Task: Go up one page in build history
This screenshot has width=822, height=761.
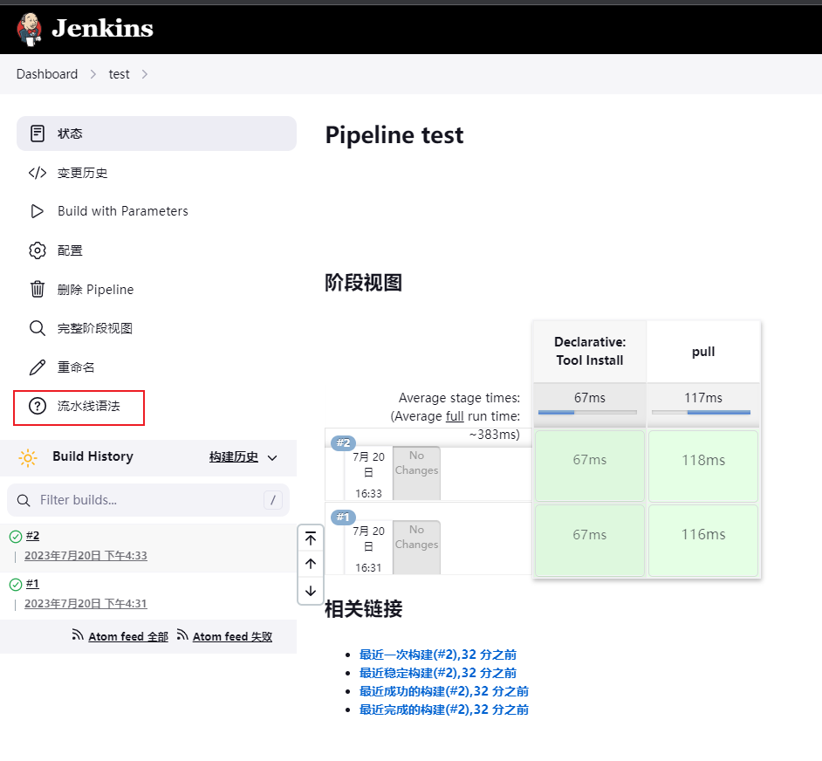Action: coord(311,564)
